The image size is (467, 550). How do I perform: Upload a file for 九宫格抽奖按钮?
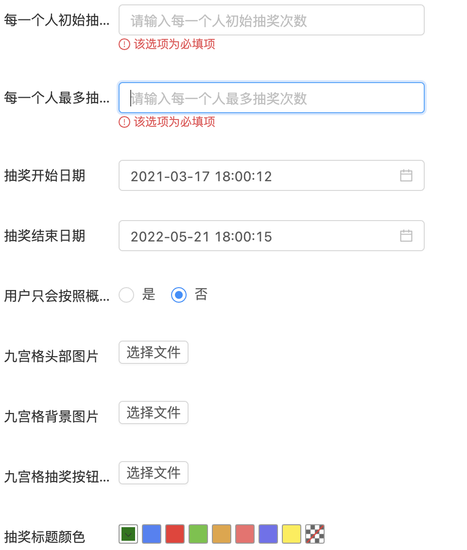click(x=153, y=473)
